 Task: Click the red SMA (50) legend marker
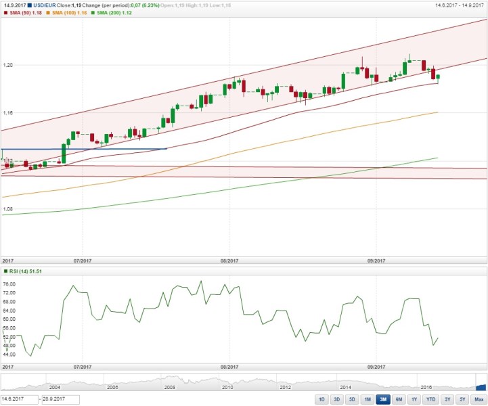pos(4,13)
